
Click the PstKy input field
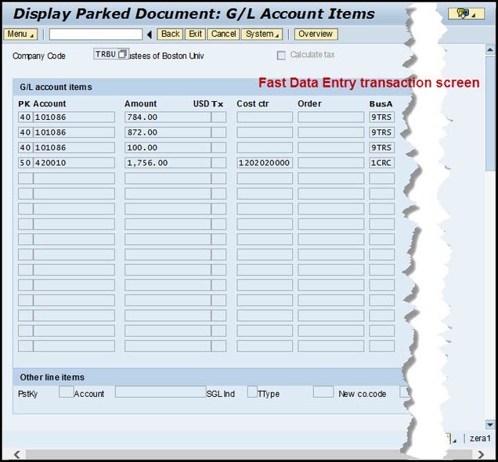pos(66,392)
